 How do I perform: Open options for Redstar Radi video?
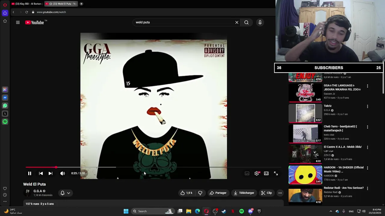[x=367, y=188]
